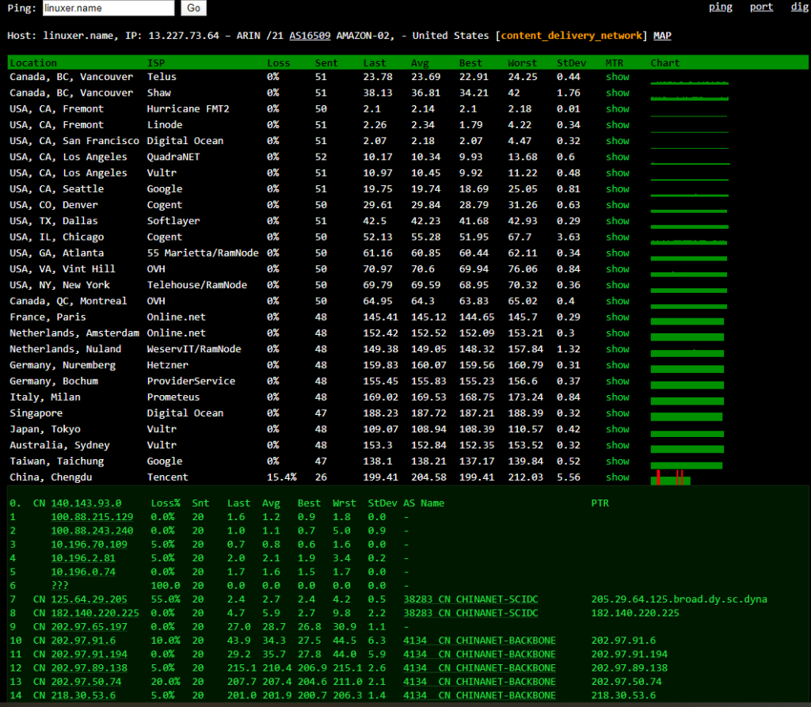The height and width of the screenshot is (707, 811).
Task: Open hop IP 100.88.215.129 link
Action: 92,516
